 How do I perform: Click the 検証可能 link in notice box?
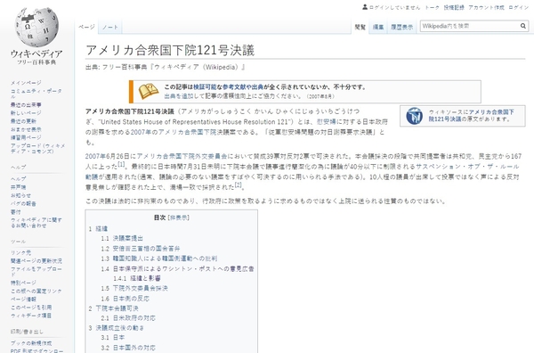click(205, 87)
